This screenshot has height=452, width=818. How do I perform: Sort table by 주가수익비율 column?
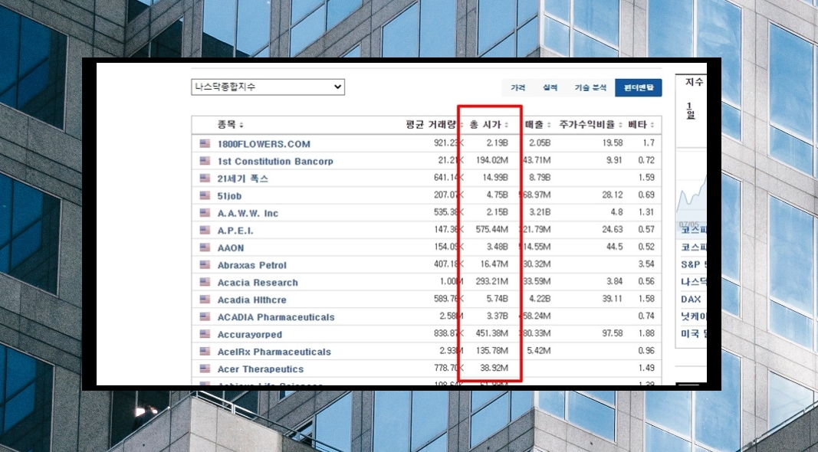(590, 125)
